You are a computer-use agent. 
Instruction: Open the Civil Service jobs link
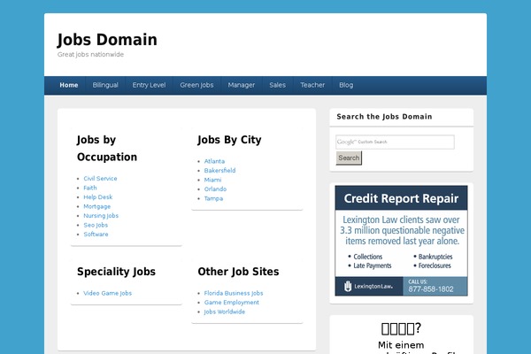click(x=100, y=179)
